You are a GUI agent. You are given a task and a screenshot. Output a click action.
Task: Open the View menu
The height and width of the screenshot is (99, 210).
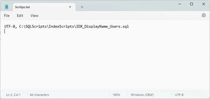point(34,16)
